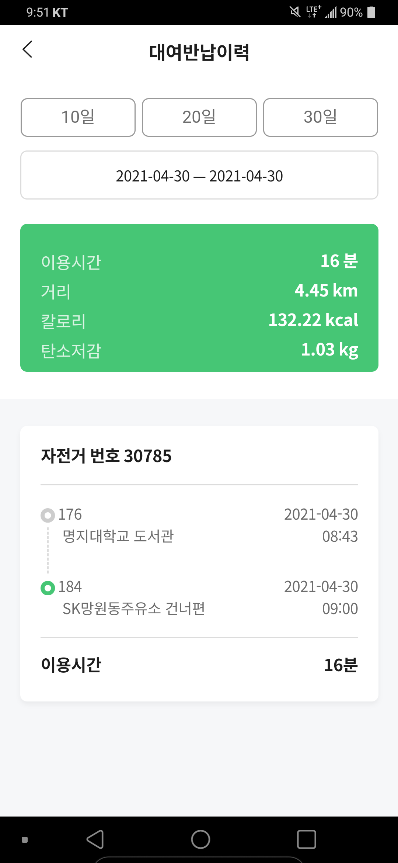The width and height of the screenshot is (398, 863).
Task: Tap the 명지대학교 도서관 rental station
Action: click(118, 536)
